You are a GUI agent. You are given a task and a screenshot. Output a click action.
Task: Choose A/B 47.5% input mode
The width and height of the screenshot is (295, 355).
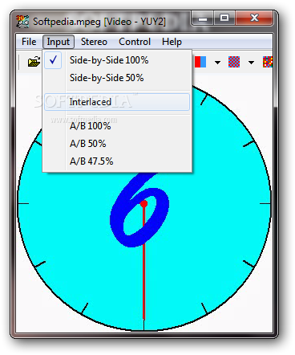click(117, 161)
